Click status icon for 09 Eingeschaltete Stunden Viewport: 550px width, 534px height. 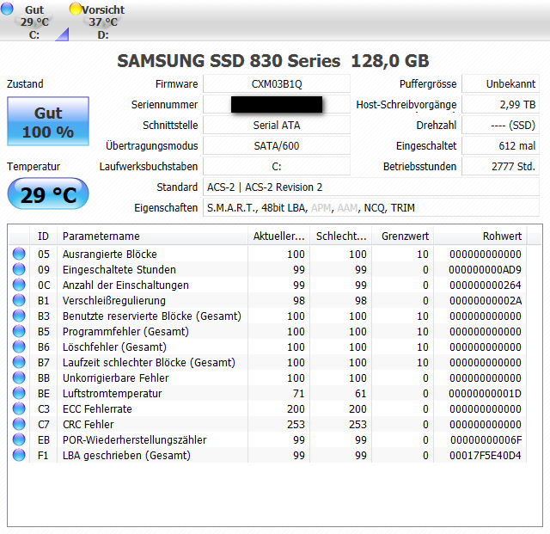pos(19,269)
